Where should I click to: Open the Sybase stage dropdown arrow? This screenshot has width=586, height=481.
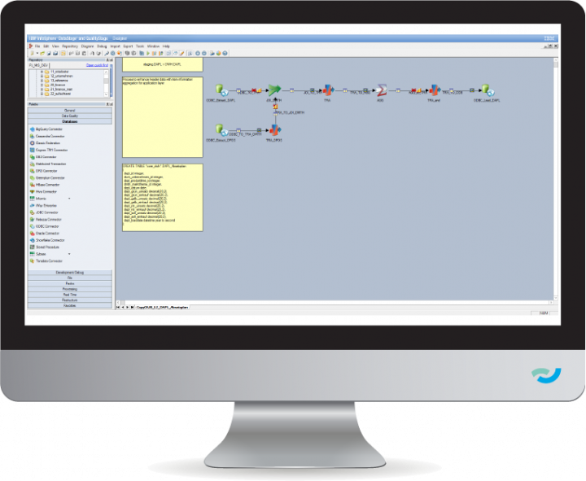pyautogui.click(x=69, y=254)
